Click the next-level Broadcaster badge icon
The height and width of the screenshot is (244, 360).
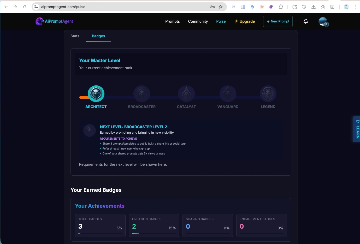pos(90,130)
